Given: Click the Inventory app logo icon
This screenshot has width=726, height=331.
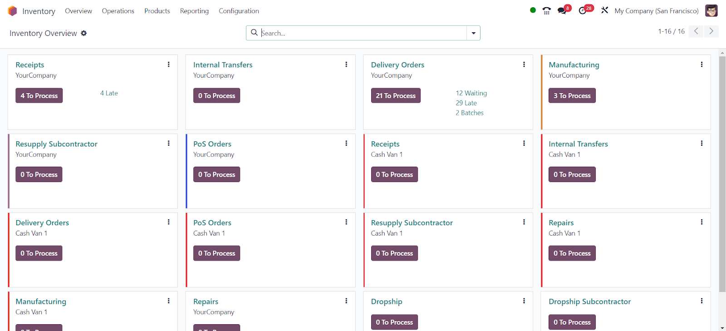Looking at the screenshot, I should click(x=12, y=11).
